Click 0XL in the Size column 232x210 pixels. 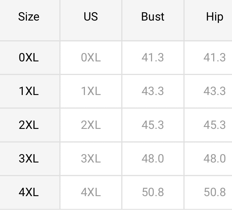[x=29, y=58]
